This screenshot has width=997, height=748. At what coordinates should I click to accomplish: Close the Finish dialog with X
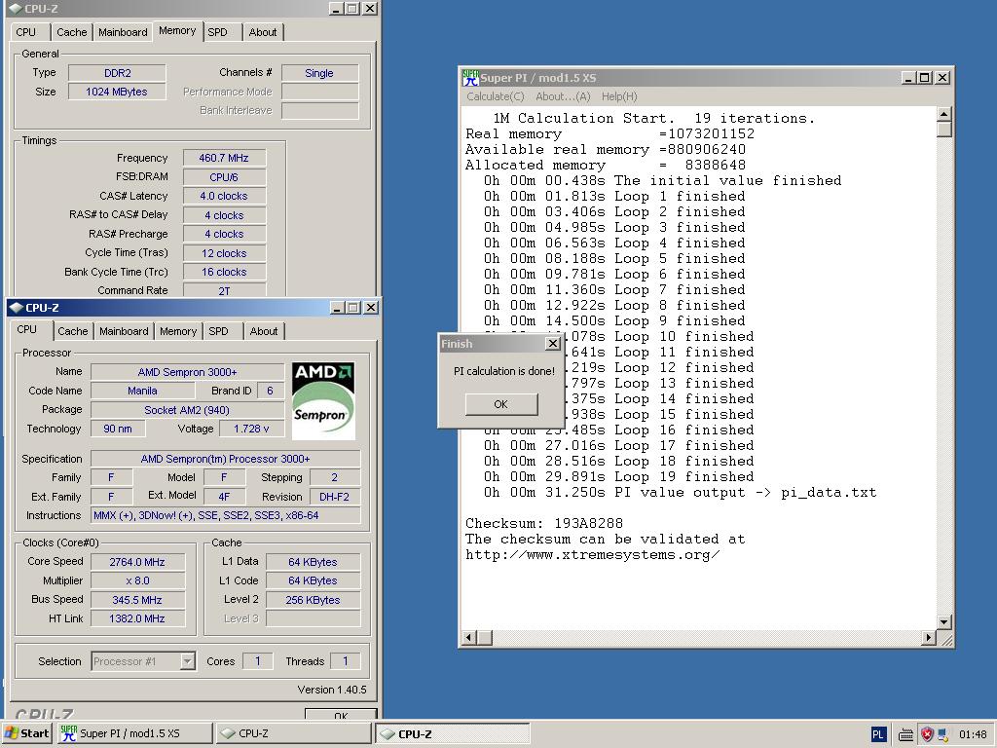coord(553,344)
